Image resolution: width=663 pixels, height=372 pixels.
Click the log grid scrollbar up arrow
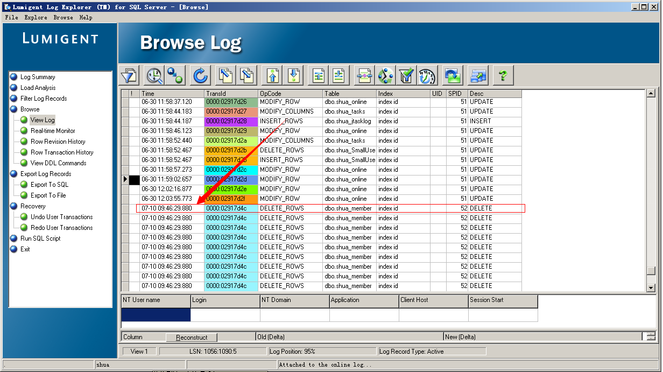[x=651, y=94]
